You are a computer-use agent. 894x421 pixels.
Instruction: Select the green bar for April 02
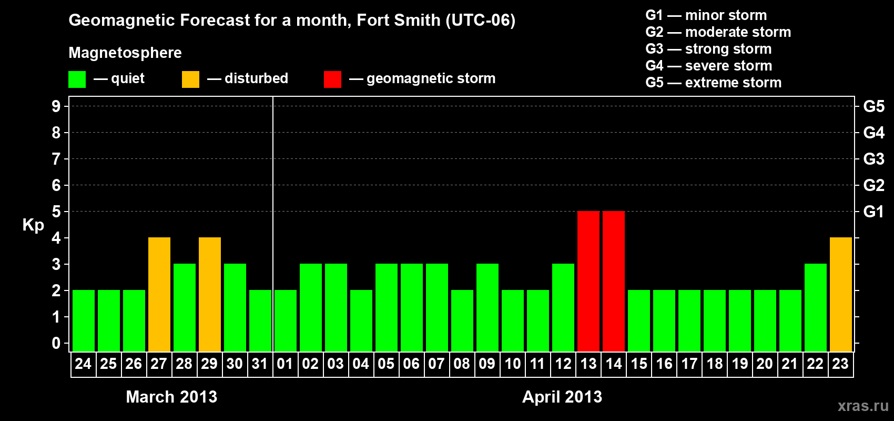coord(311,307)
